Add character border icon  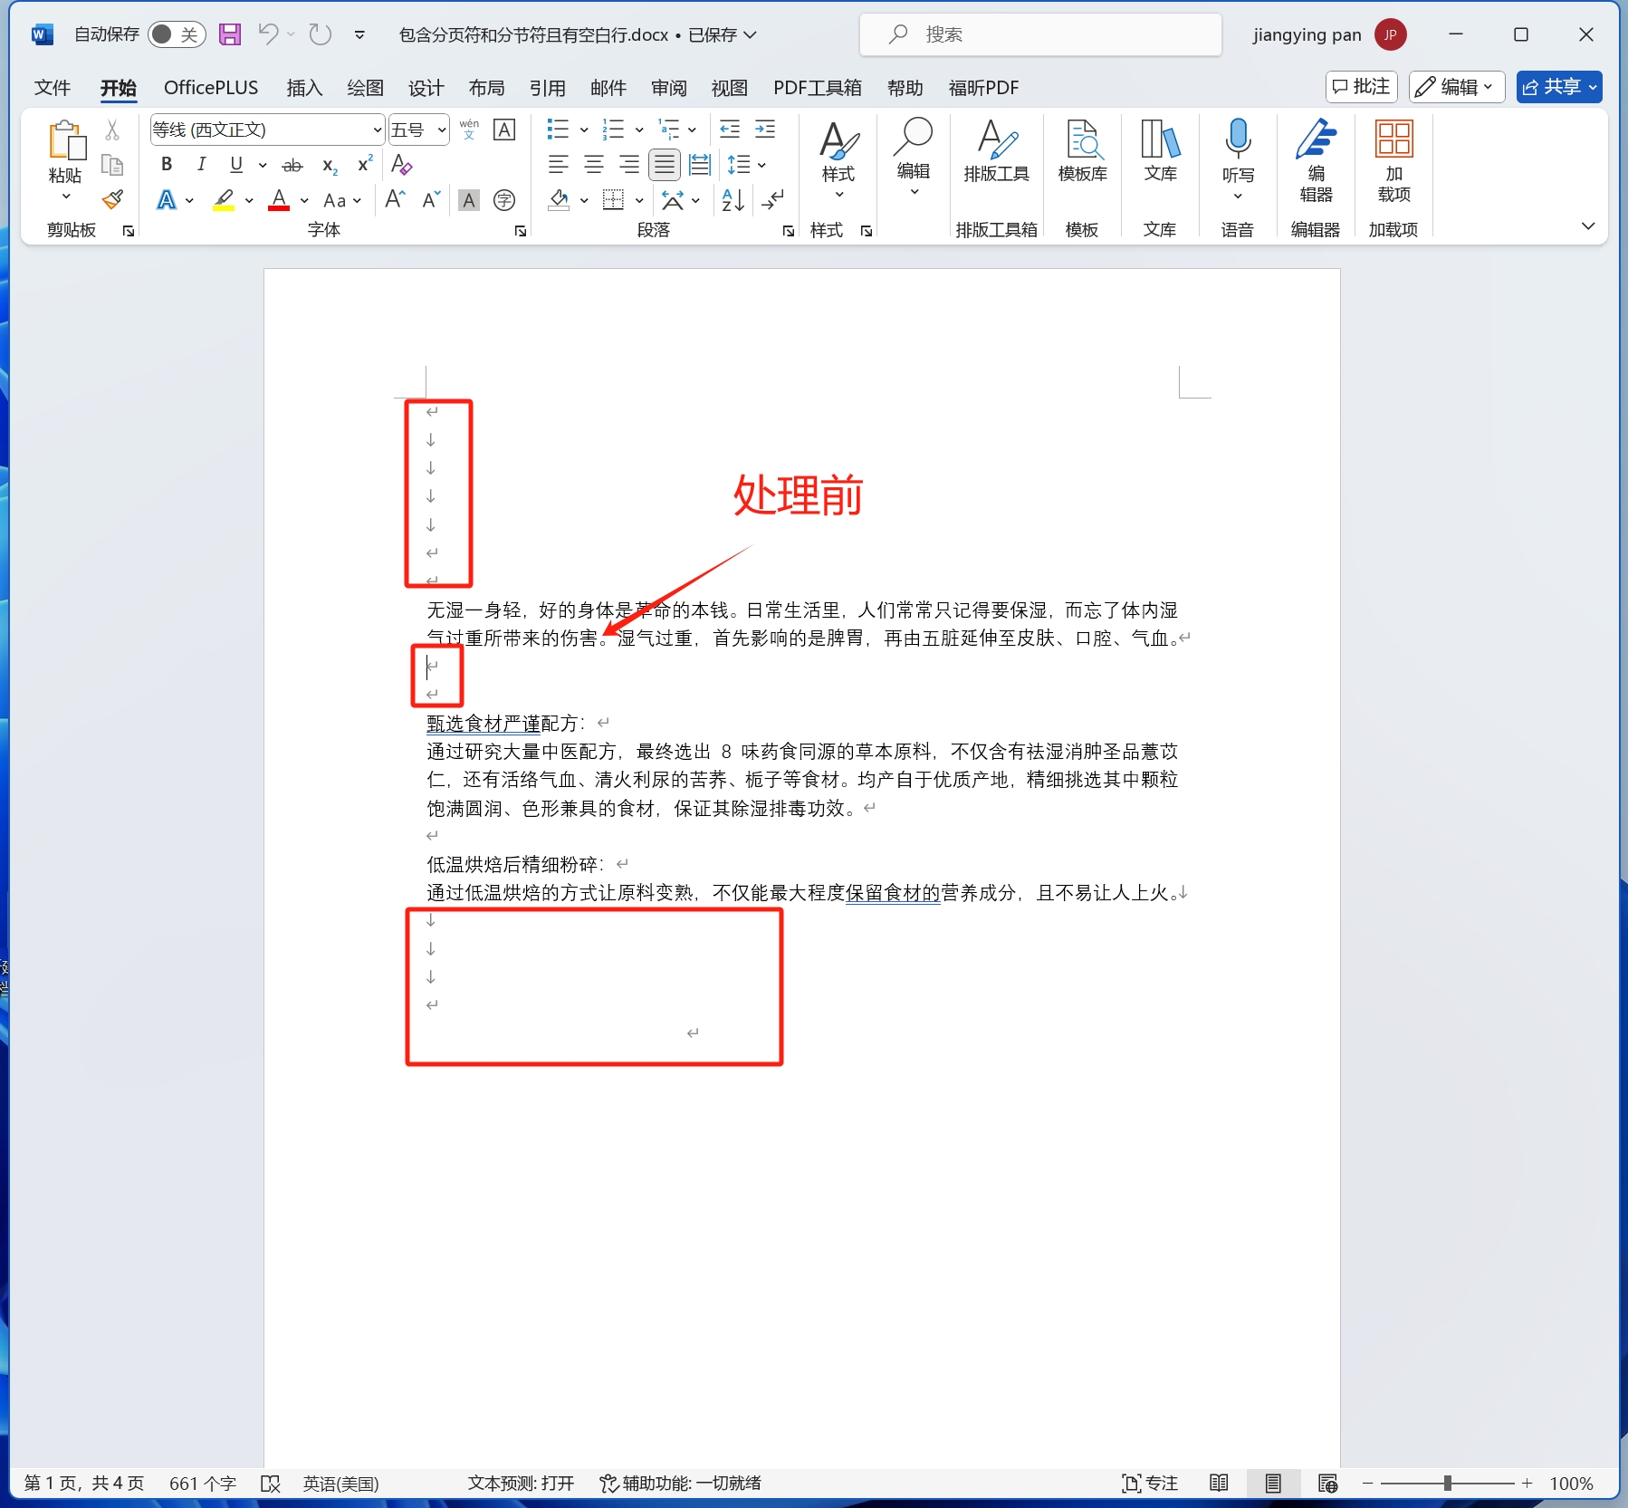click(x=504, y=130)
